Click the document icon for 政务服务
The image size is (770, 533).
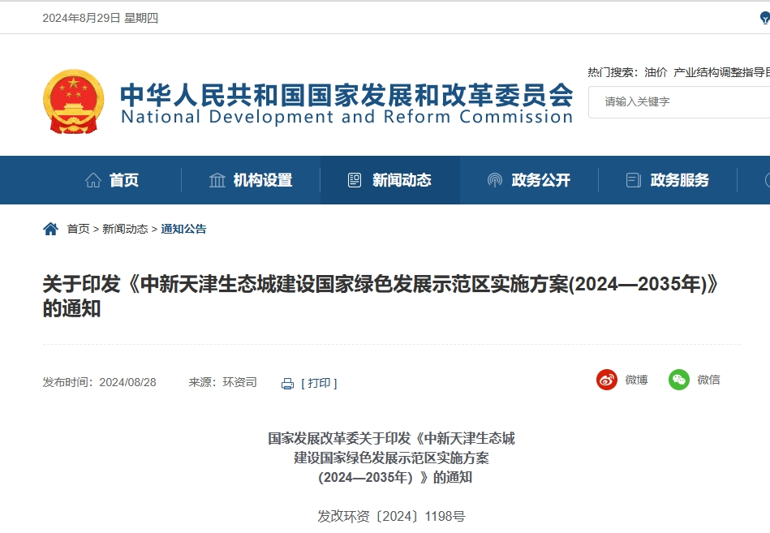click(634, 180)
